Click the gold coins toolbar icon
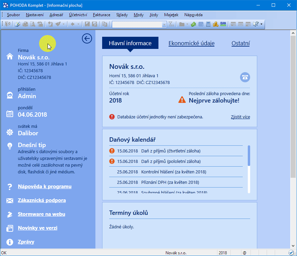Viewport: 297px width, 256px height. click(x=215, y=24)
